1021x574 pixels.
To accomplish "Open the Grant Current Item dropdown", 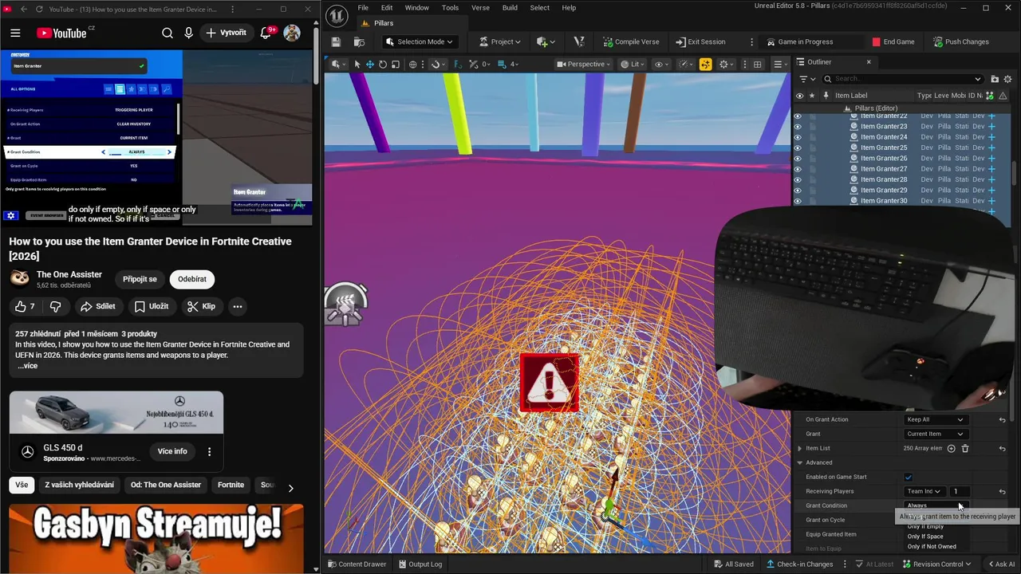I will 935,434.
